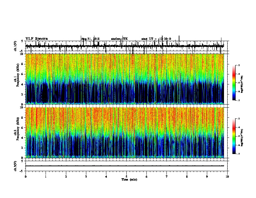Screen dimensions: 256x198
Task: Click the "ch.3(V)" axis label
Action: click(x=16, y=166)
